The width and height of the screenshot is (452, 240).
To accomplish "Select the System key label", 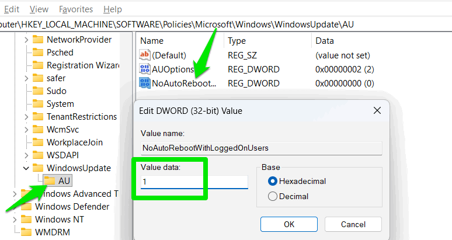I will click(60, 104).
